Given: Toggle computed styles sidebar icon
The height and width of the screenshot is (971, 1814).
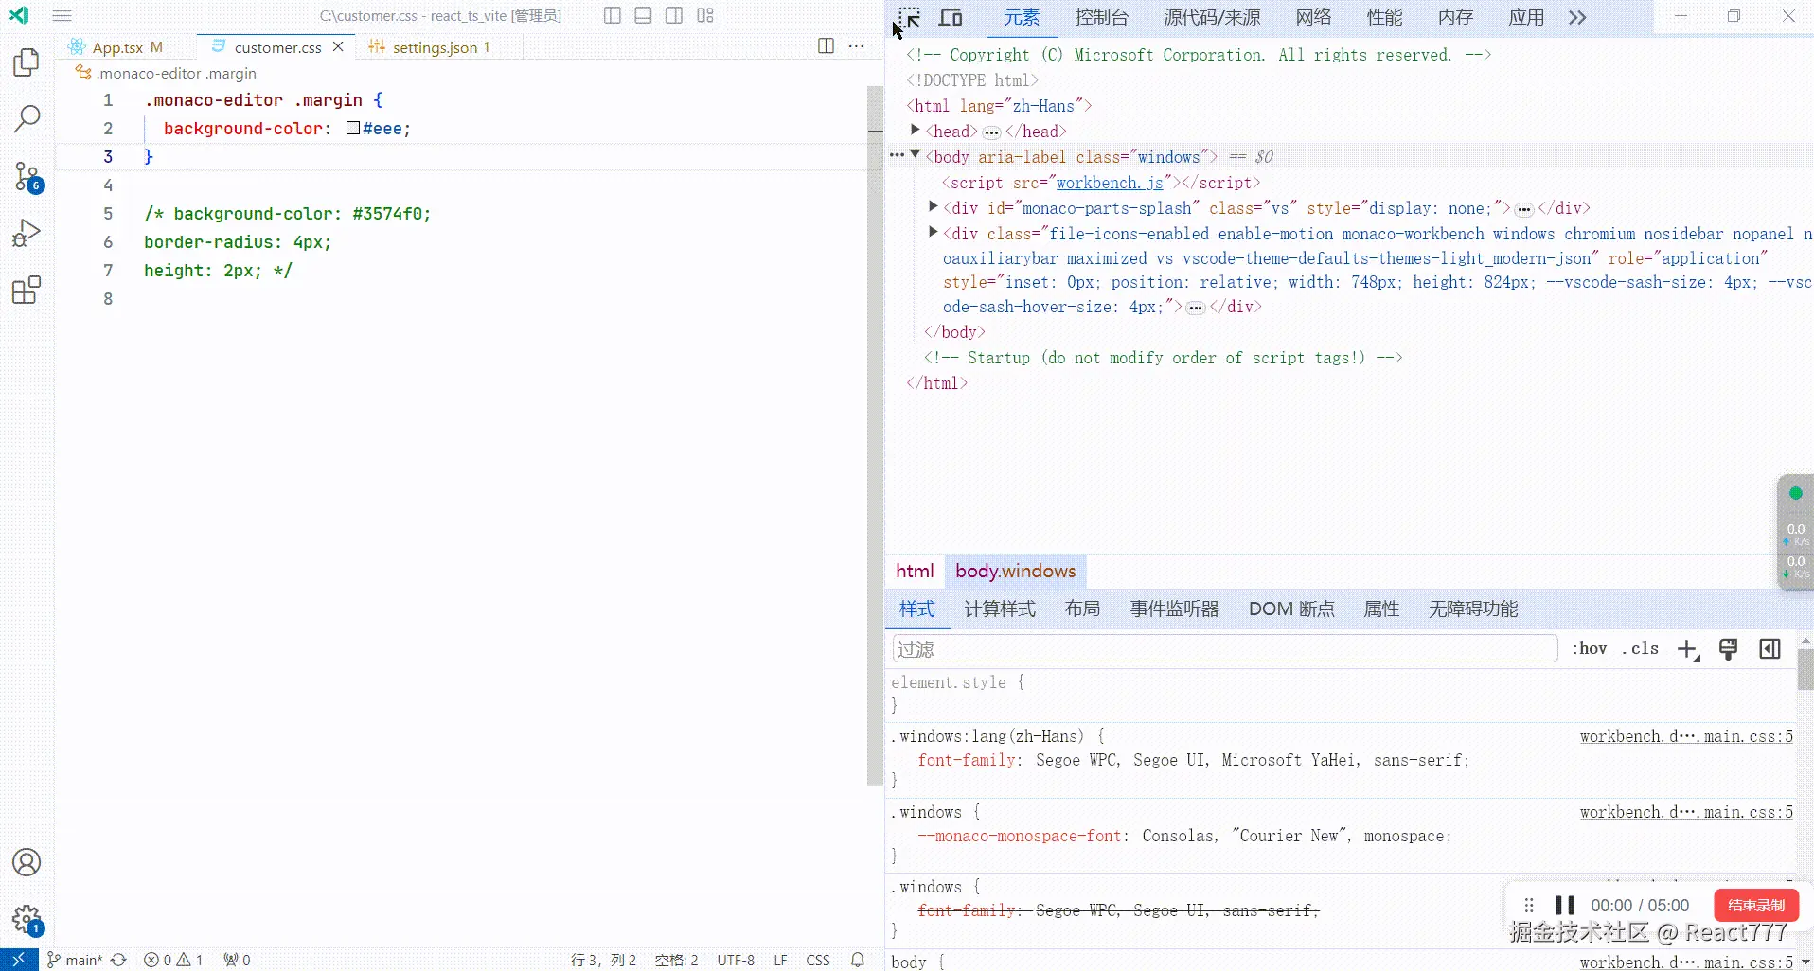Looking at the screenshot, I should coord(1770,649).
